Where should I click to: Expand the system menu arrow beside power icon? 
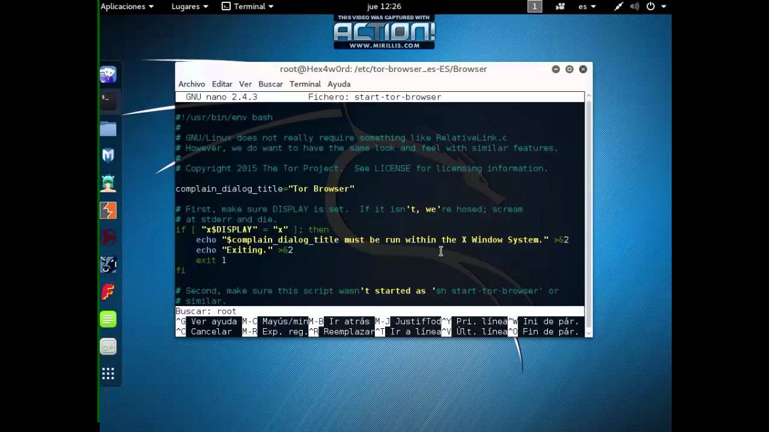tap(664, 7)
